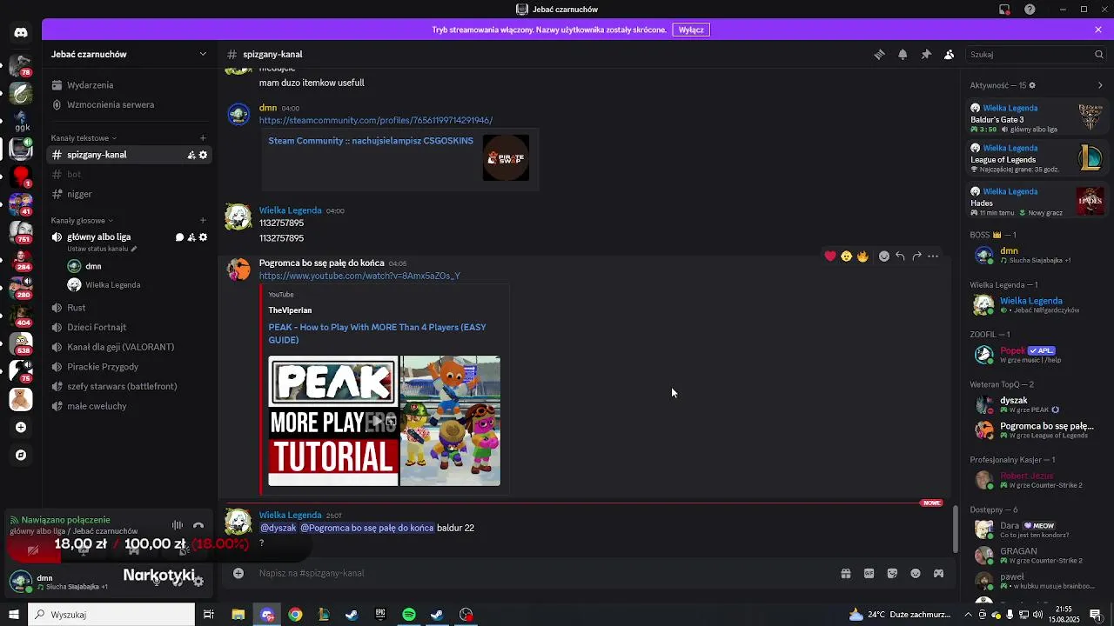Image resolution: width=1114 pixels, height=626 pixels.
Task: Dismiss the streamer mode banner
Action: pos(1098,30)
